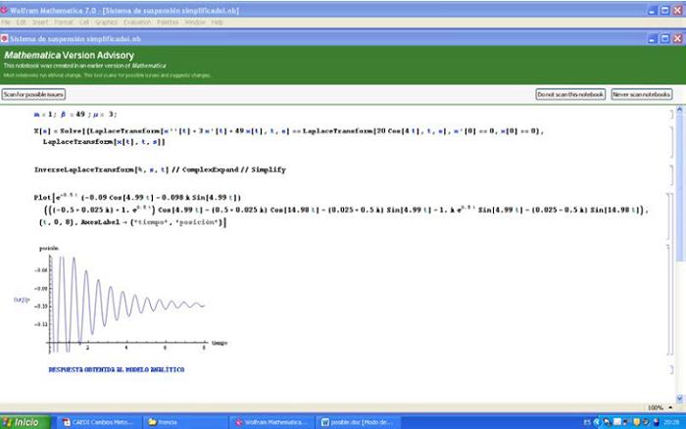Viewport: 686px width, 429px height.
Task: Click the Out[1]= output label
Action: pyautogui.click(x=22, y=300)
